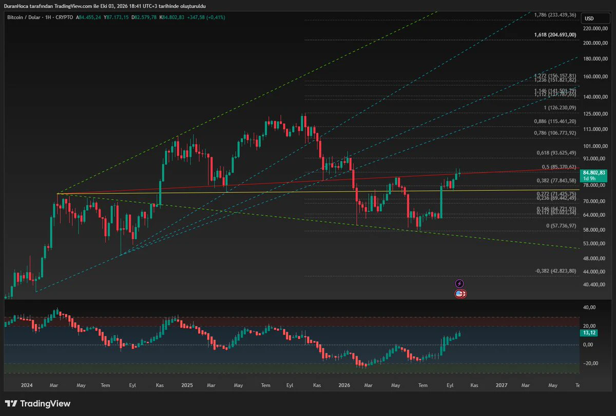Click the purple lightning bolt event icon
This screenshot has width=616, height=416.
coord(460,283)
